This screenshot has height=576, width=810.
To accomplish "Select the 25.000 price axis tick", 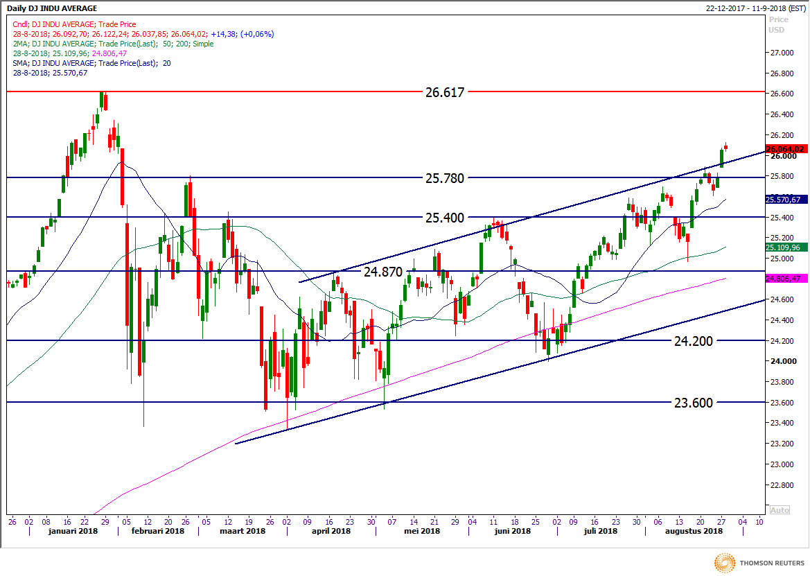I will point(782,259).
